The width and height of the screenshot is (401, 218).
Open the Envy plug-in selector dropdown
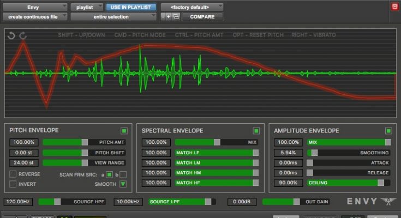[34, 7]
